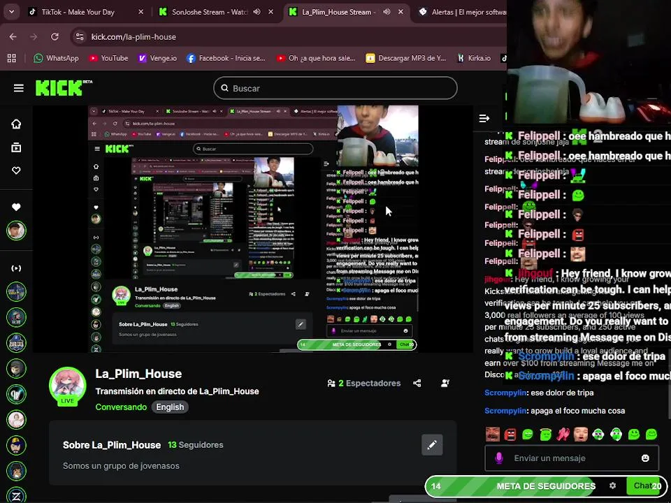Viewport: 671px width, 503px height.
Task: Open the first followed channel avatar
Action: 16,231
